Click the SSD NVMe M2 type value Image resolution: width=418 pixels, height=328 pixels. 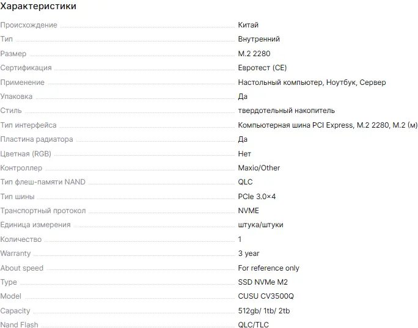263,282
